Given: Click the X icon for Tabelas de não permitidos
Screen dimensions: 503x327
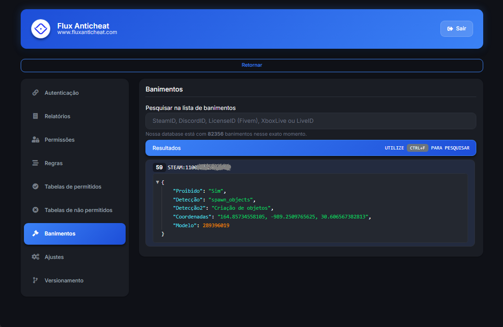Looking at the screenshot, I should (35, 210).
